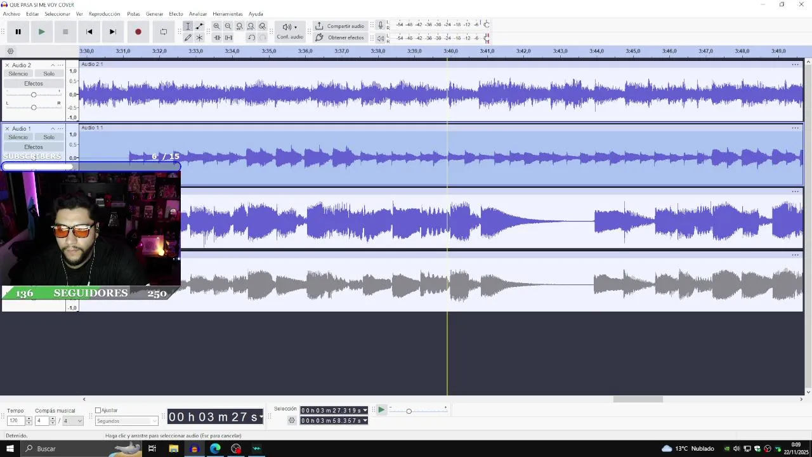The height and width of the screenshot is (457, 812).
Task: Start playback with the green Play button
Action: (41, 32)
